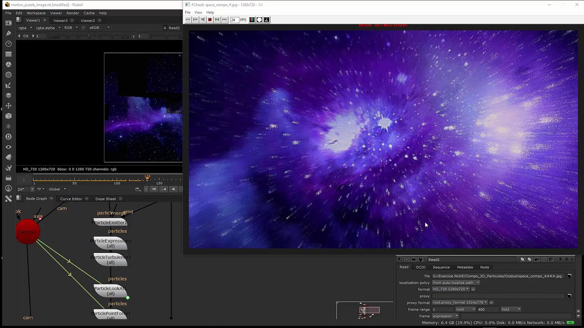Select the ParticleExpression1 node
Screen dimensions: 584x328
(x=110, y=243)
